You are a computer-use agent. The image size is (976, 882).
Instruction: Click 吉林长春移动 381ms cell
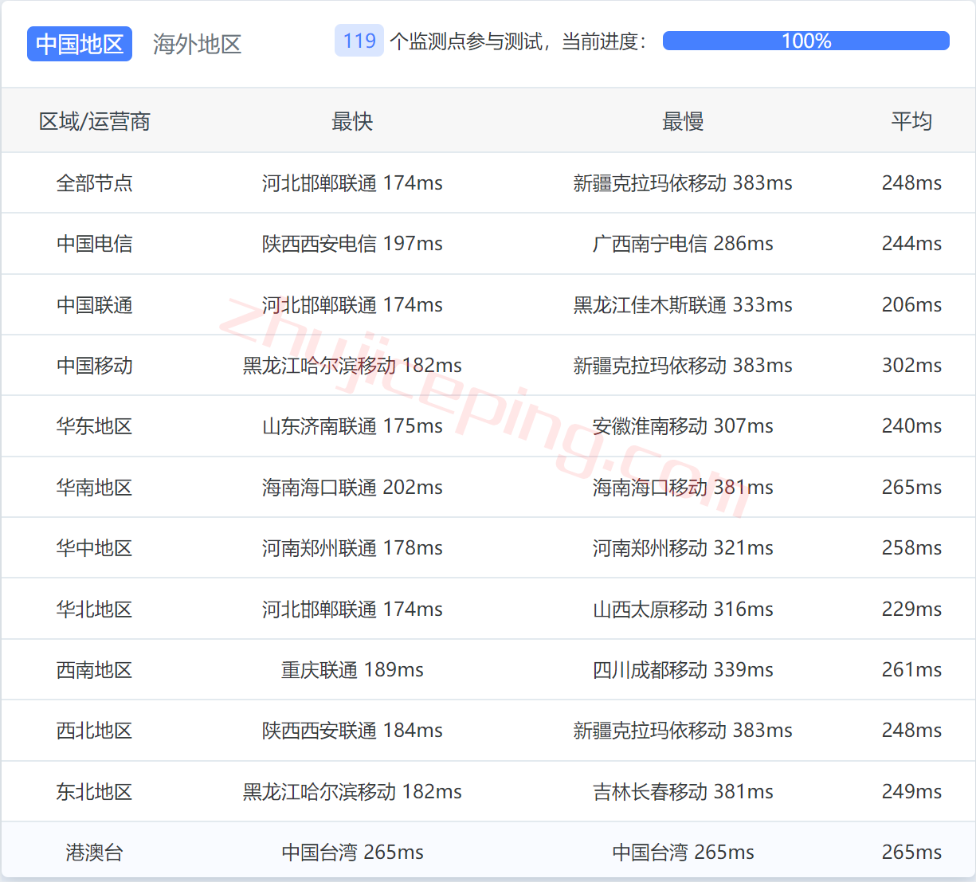point(683,791)
